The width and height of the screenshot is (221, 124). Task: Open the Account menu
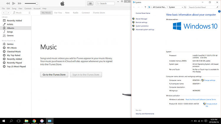(x=37, y=9)
